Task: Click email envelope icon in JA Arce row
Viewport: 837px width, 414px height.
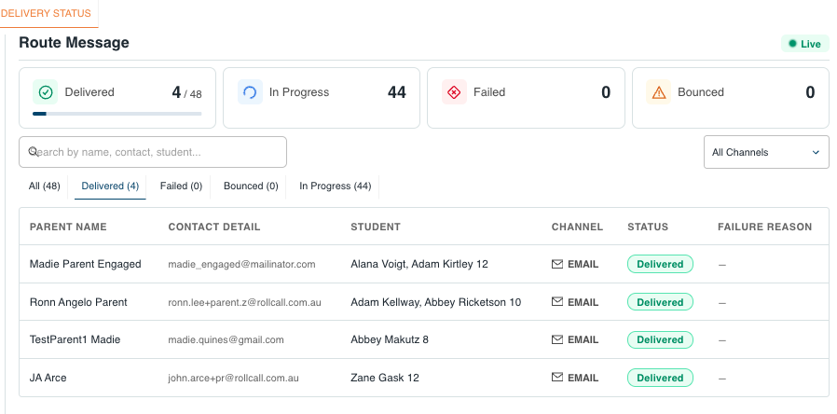Action: coord(557,378)
